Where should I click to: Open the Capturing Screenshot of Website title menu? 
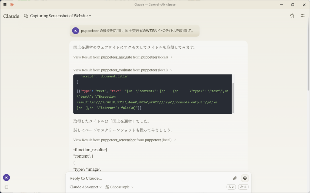(x=61, y=16)
